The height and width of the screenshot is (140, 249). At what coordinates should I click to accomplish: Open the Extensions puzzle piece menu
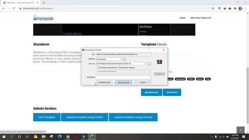(235, 9)
